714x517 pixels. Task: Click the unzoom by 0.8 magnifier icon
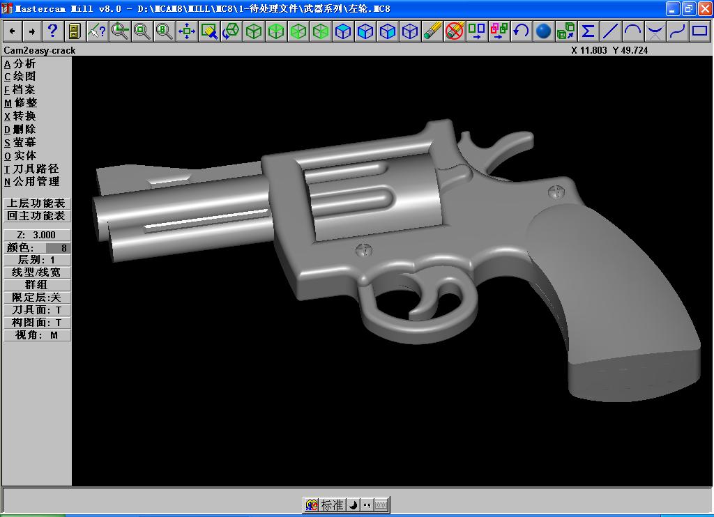[x=164, y=31]
